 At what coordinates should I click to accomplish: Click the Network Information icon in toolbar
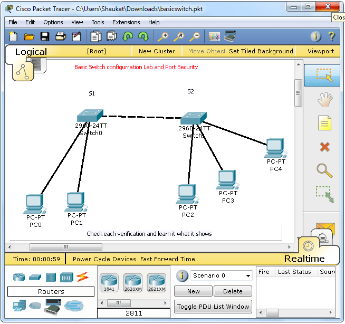[x=316, y=36]
